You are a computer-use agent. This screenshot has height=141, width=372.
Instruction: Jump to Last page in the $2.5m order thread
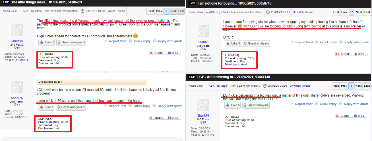click(367, 86)
